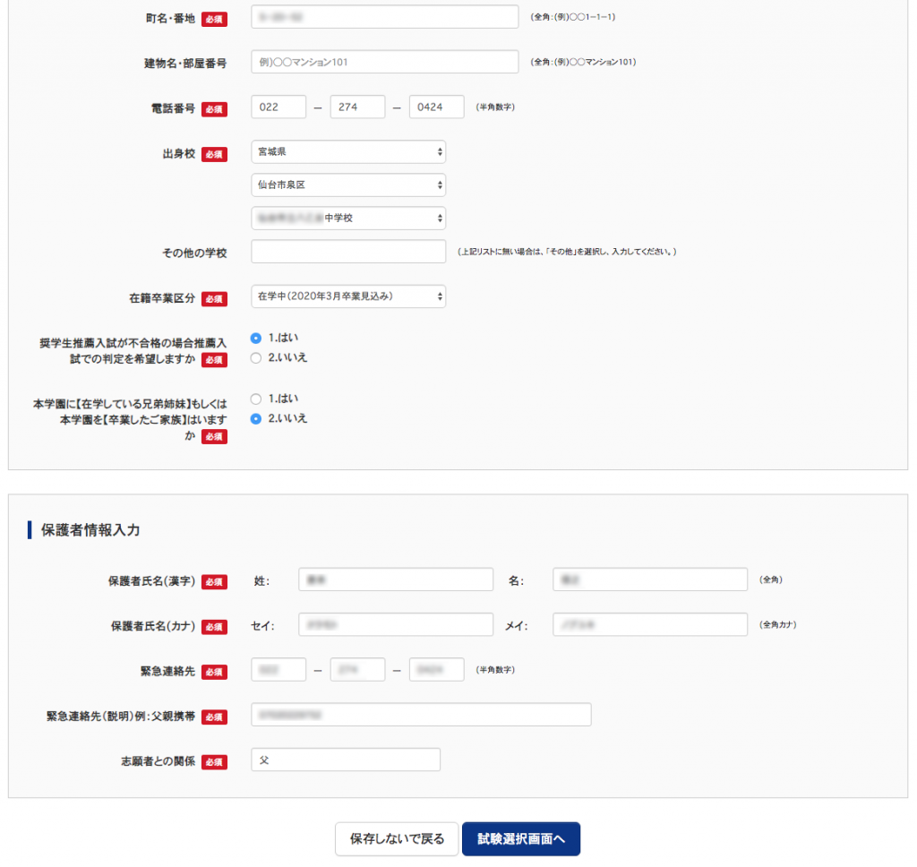Click the phone area code field showing 022
Image resolution: width=917 pixels, height=867 pixels.
[279, 107]
